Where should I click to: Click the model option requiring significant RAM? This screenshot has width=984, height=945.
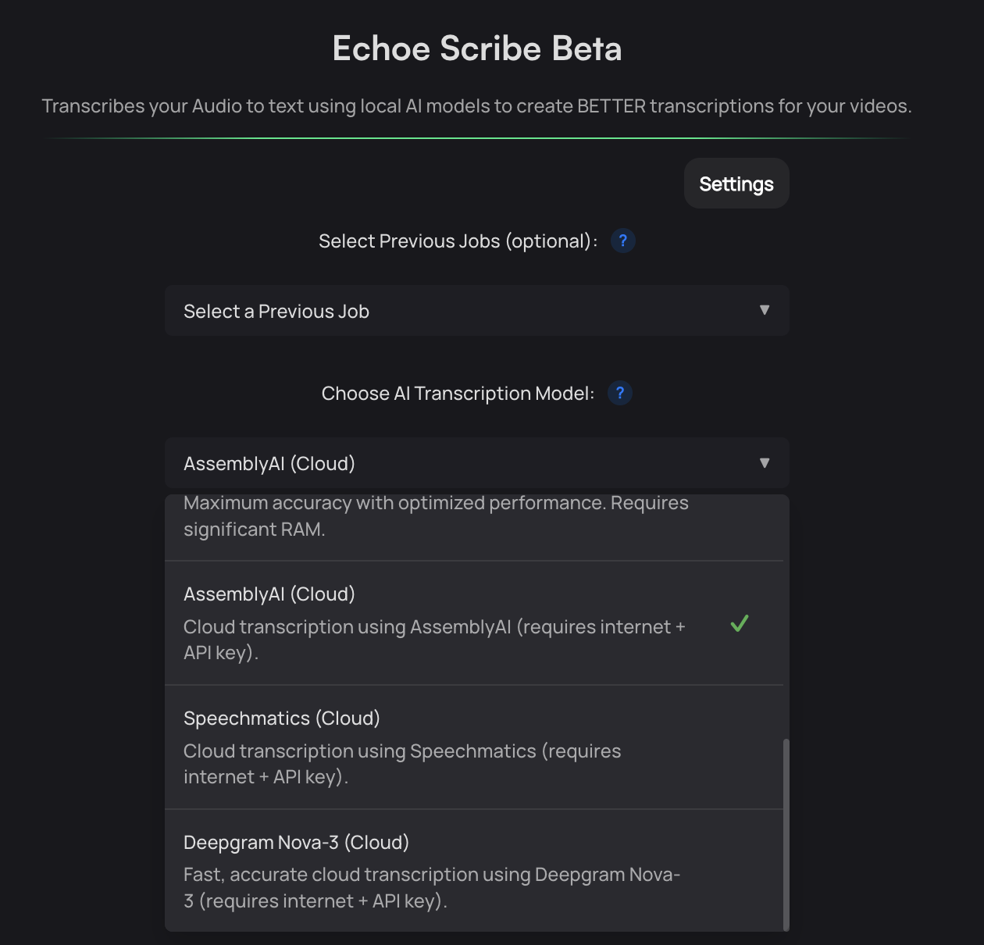click(436, 515)
